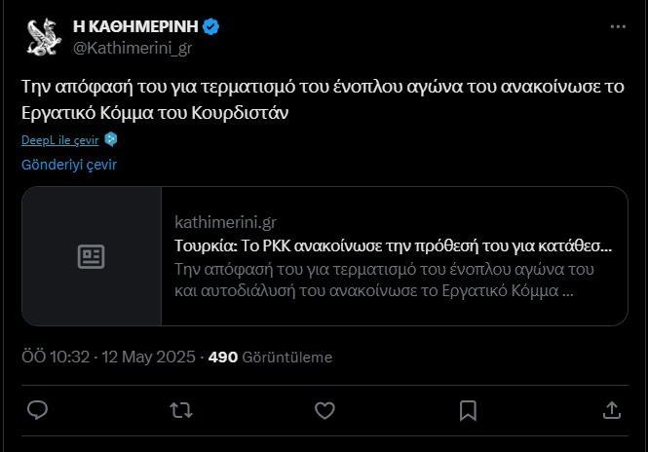The height and width of the screenshot is (452, 648).
Task: Open the link card headline about PKK
Action: 393,245
